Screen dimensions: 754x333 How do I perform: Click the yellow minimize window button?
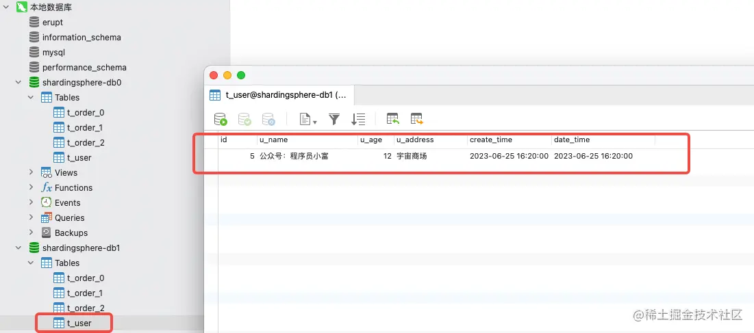227,75
